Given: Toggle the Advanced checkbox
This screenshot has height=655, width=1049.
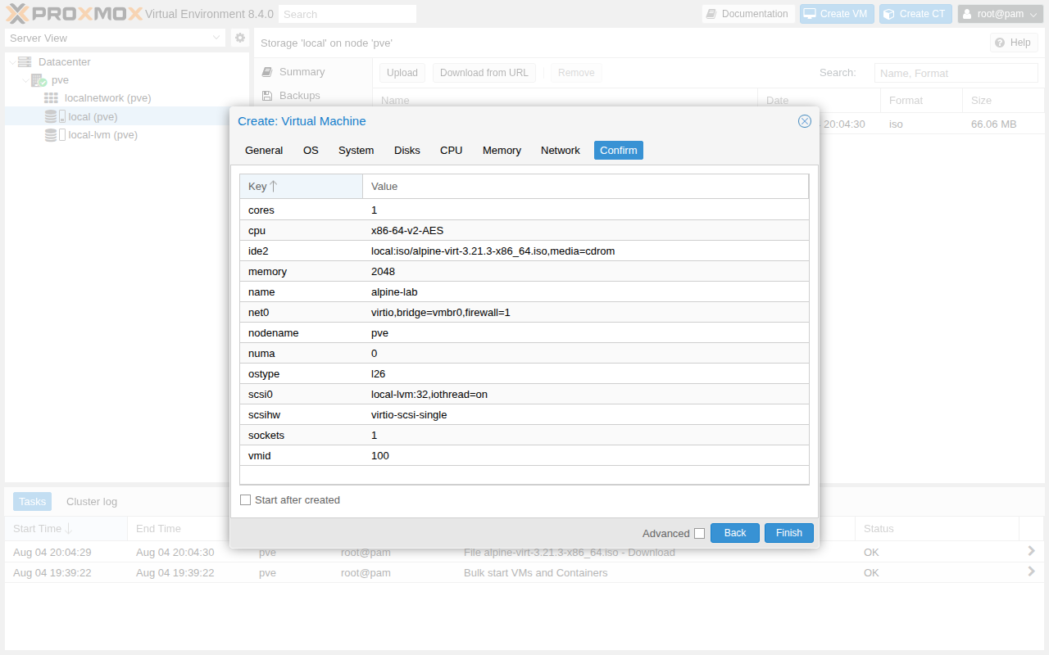Looking at the screenshot, I should [699, 534].
